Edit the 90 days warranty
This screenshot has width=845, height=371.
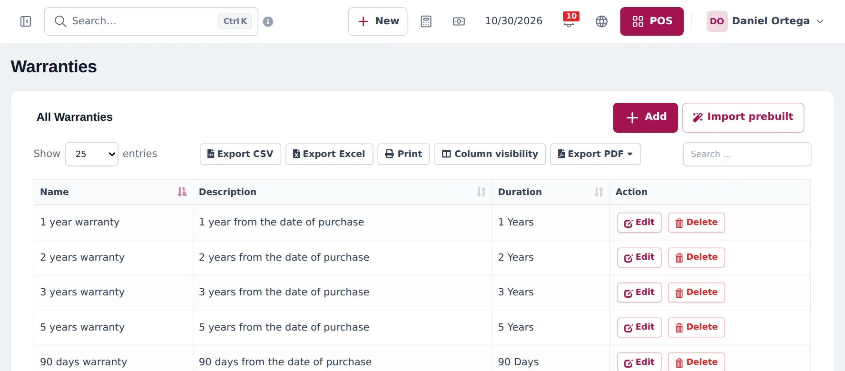tap(639, 362)
